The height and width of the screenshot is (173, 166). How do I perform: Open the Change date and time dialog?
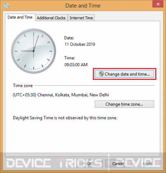click(124, 74)
